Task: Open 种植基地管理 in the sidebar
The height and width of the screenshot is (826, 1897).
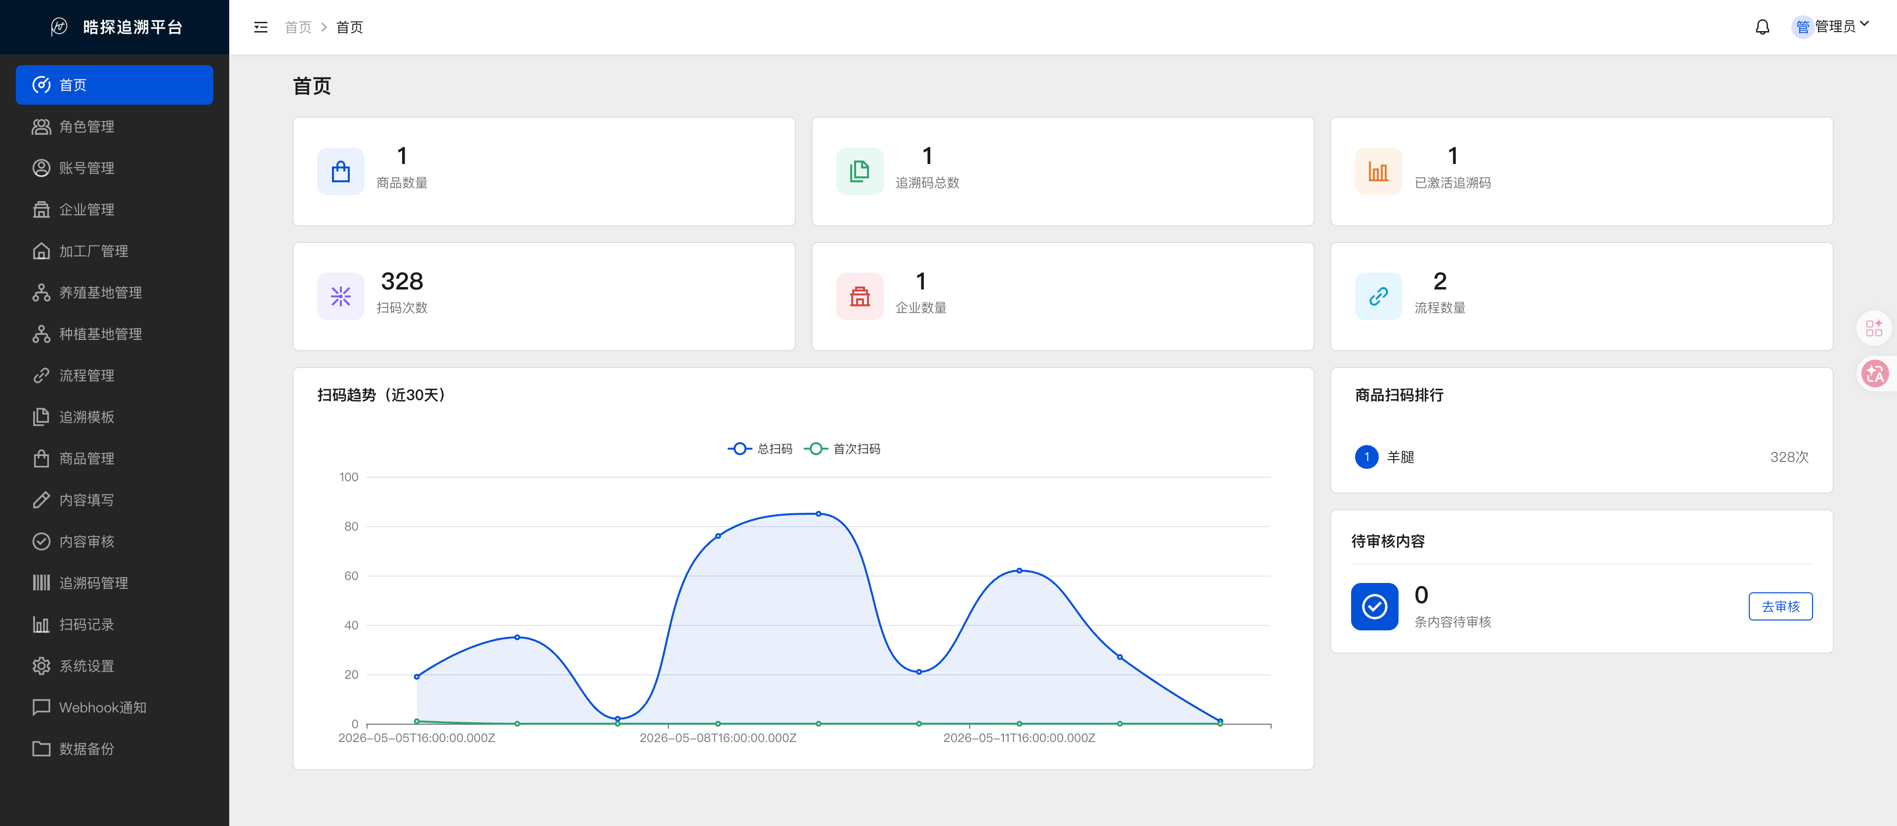Action: [x=114, y=334]
